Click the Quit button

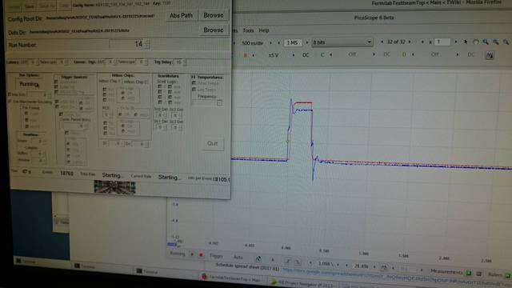[x=213, y=143]
